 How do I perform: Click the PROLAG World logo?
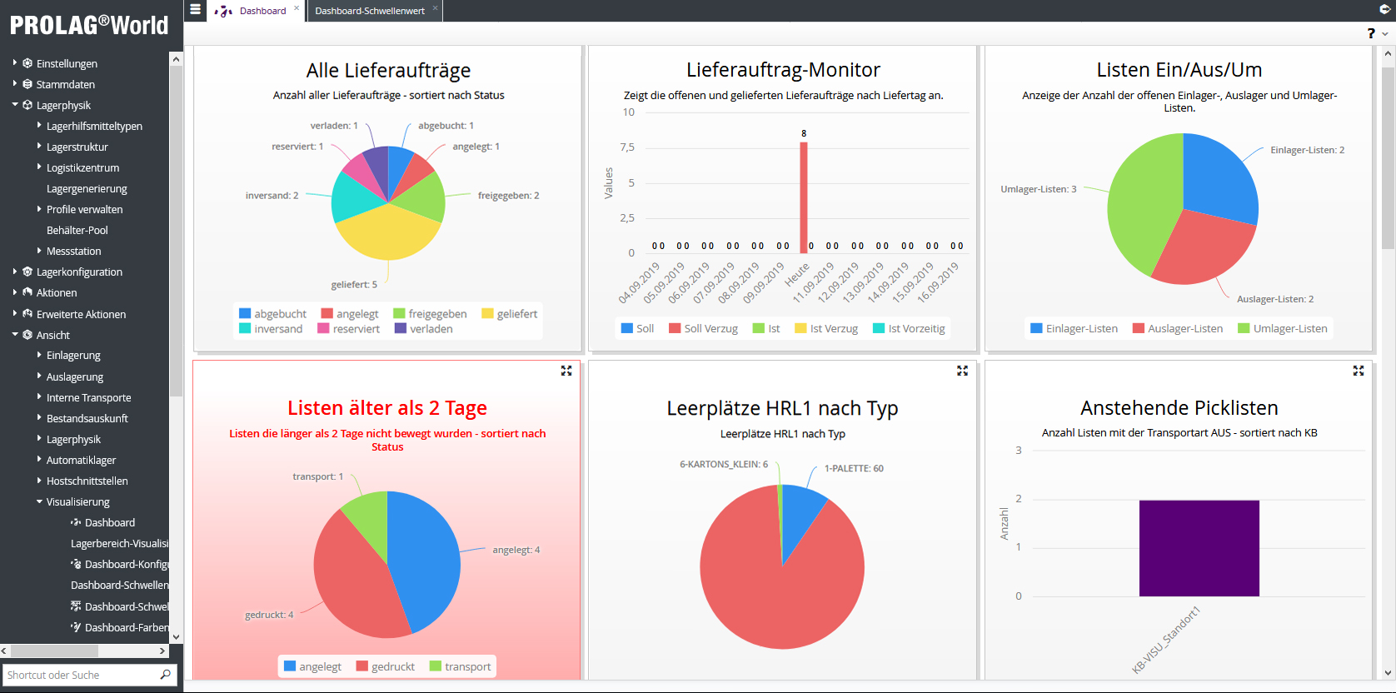click(89, 25)
